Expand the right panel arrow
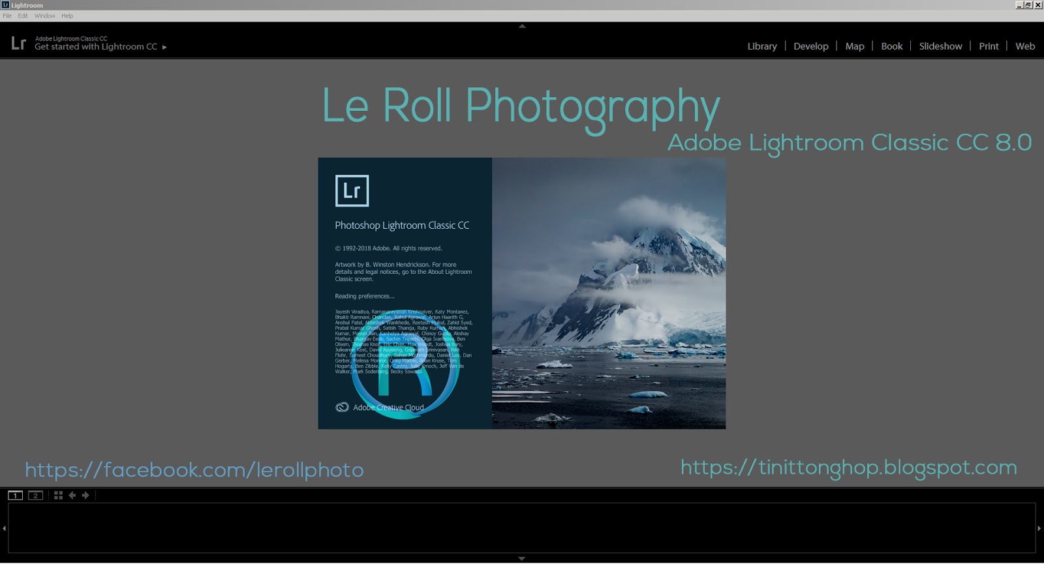Viewport: 1044px width, 564px height. [x=1039, y=528]
